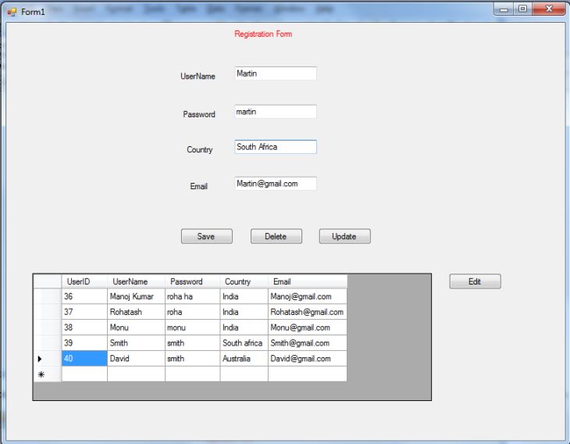
Task: Select UserID cell 39
Action: coord(84,343)
